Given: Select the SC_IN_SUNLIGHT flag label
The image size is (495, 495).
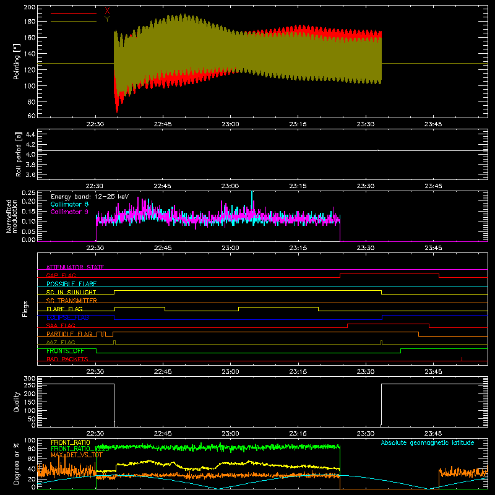Looking at the screenshot, I should click(x=71, y=292).
